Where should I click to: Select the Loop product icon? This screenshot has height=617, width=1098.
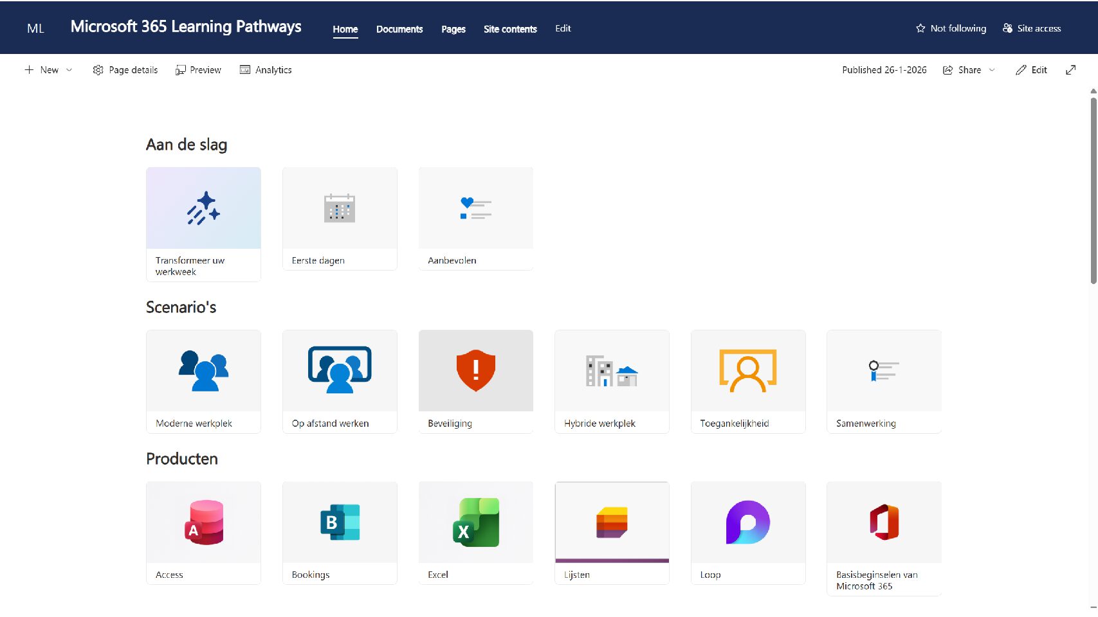click(x=747, y=523)
